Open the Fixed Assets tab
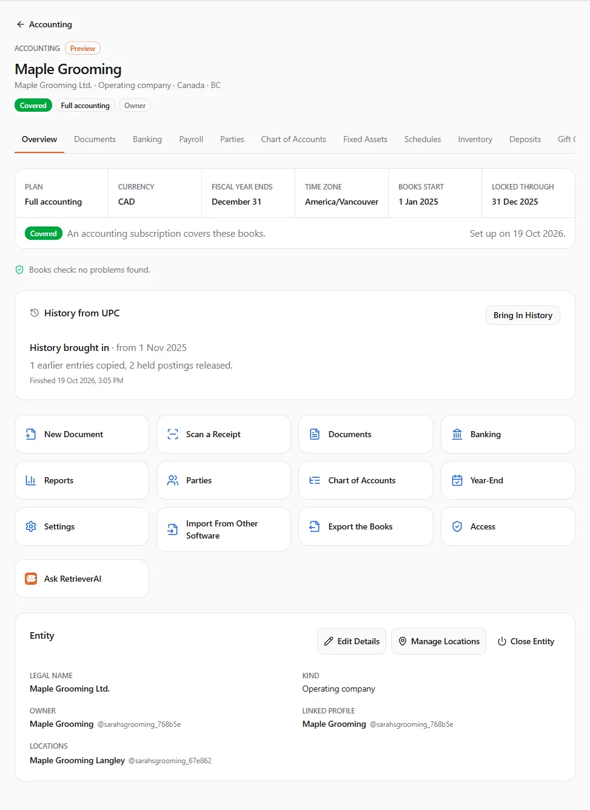 tap(365, 139)
